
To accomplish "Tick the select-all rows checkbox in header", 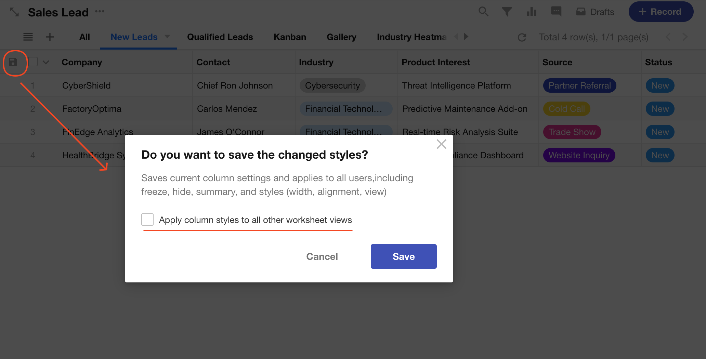I will click(33, 62).
